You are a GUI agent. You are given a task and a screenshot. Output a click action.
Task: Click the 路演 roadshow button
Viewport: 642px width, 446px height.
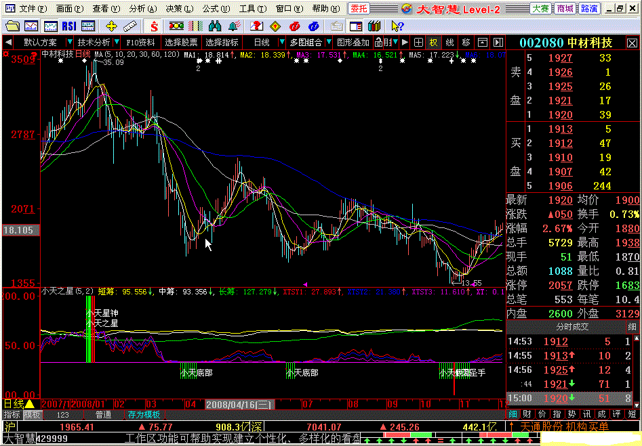coord(589,9)
